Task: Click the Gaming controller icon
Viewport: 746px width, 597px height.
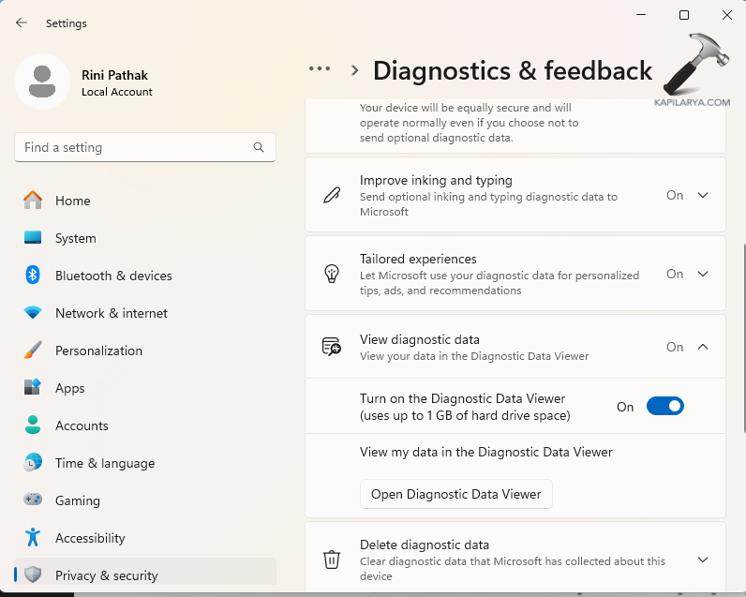Action: (33, 500)
